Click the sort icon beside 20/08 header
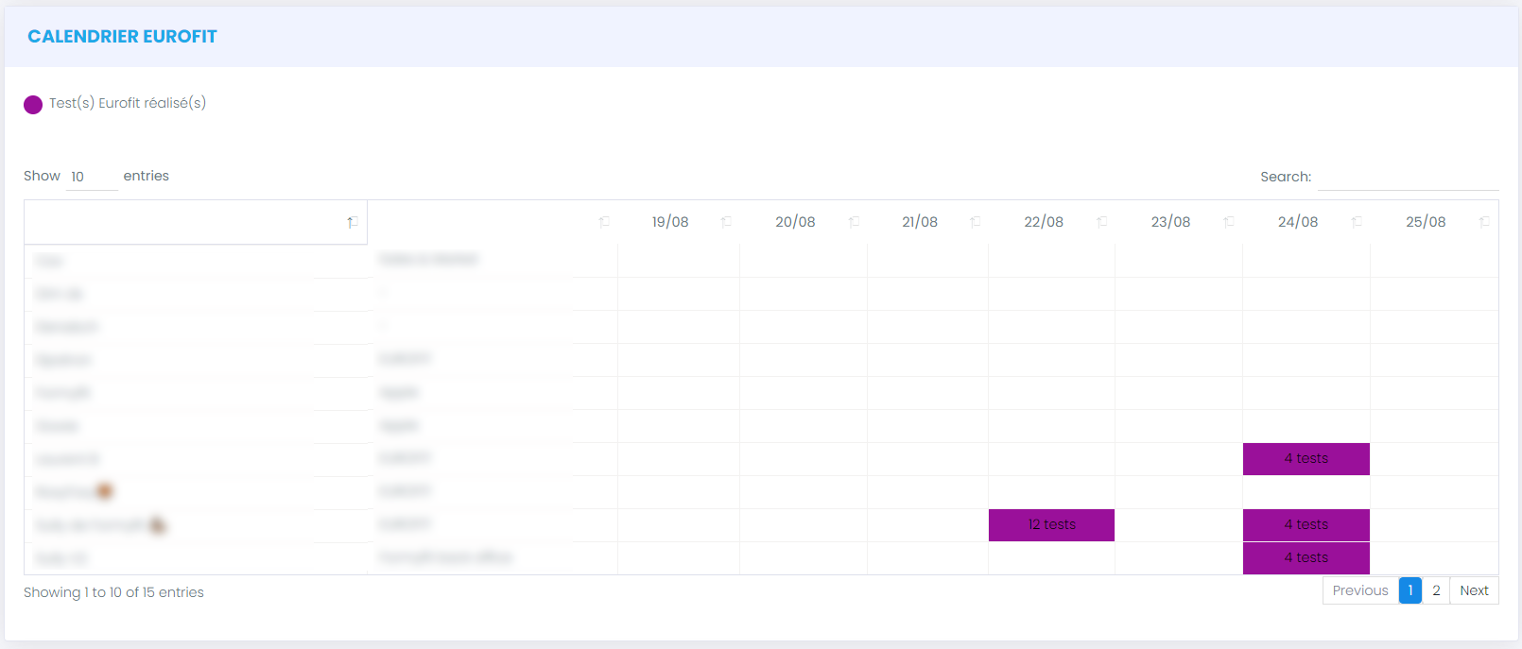 pos(854,222)
